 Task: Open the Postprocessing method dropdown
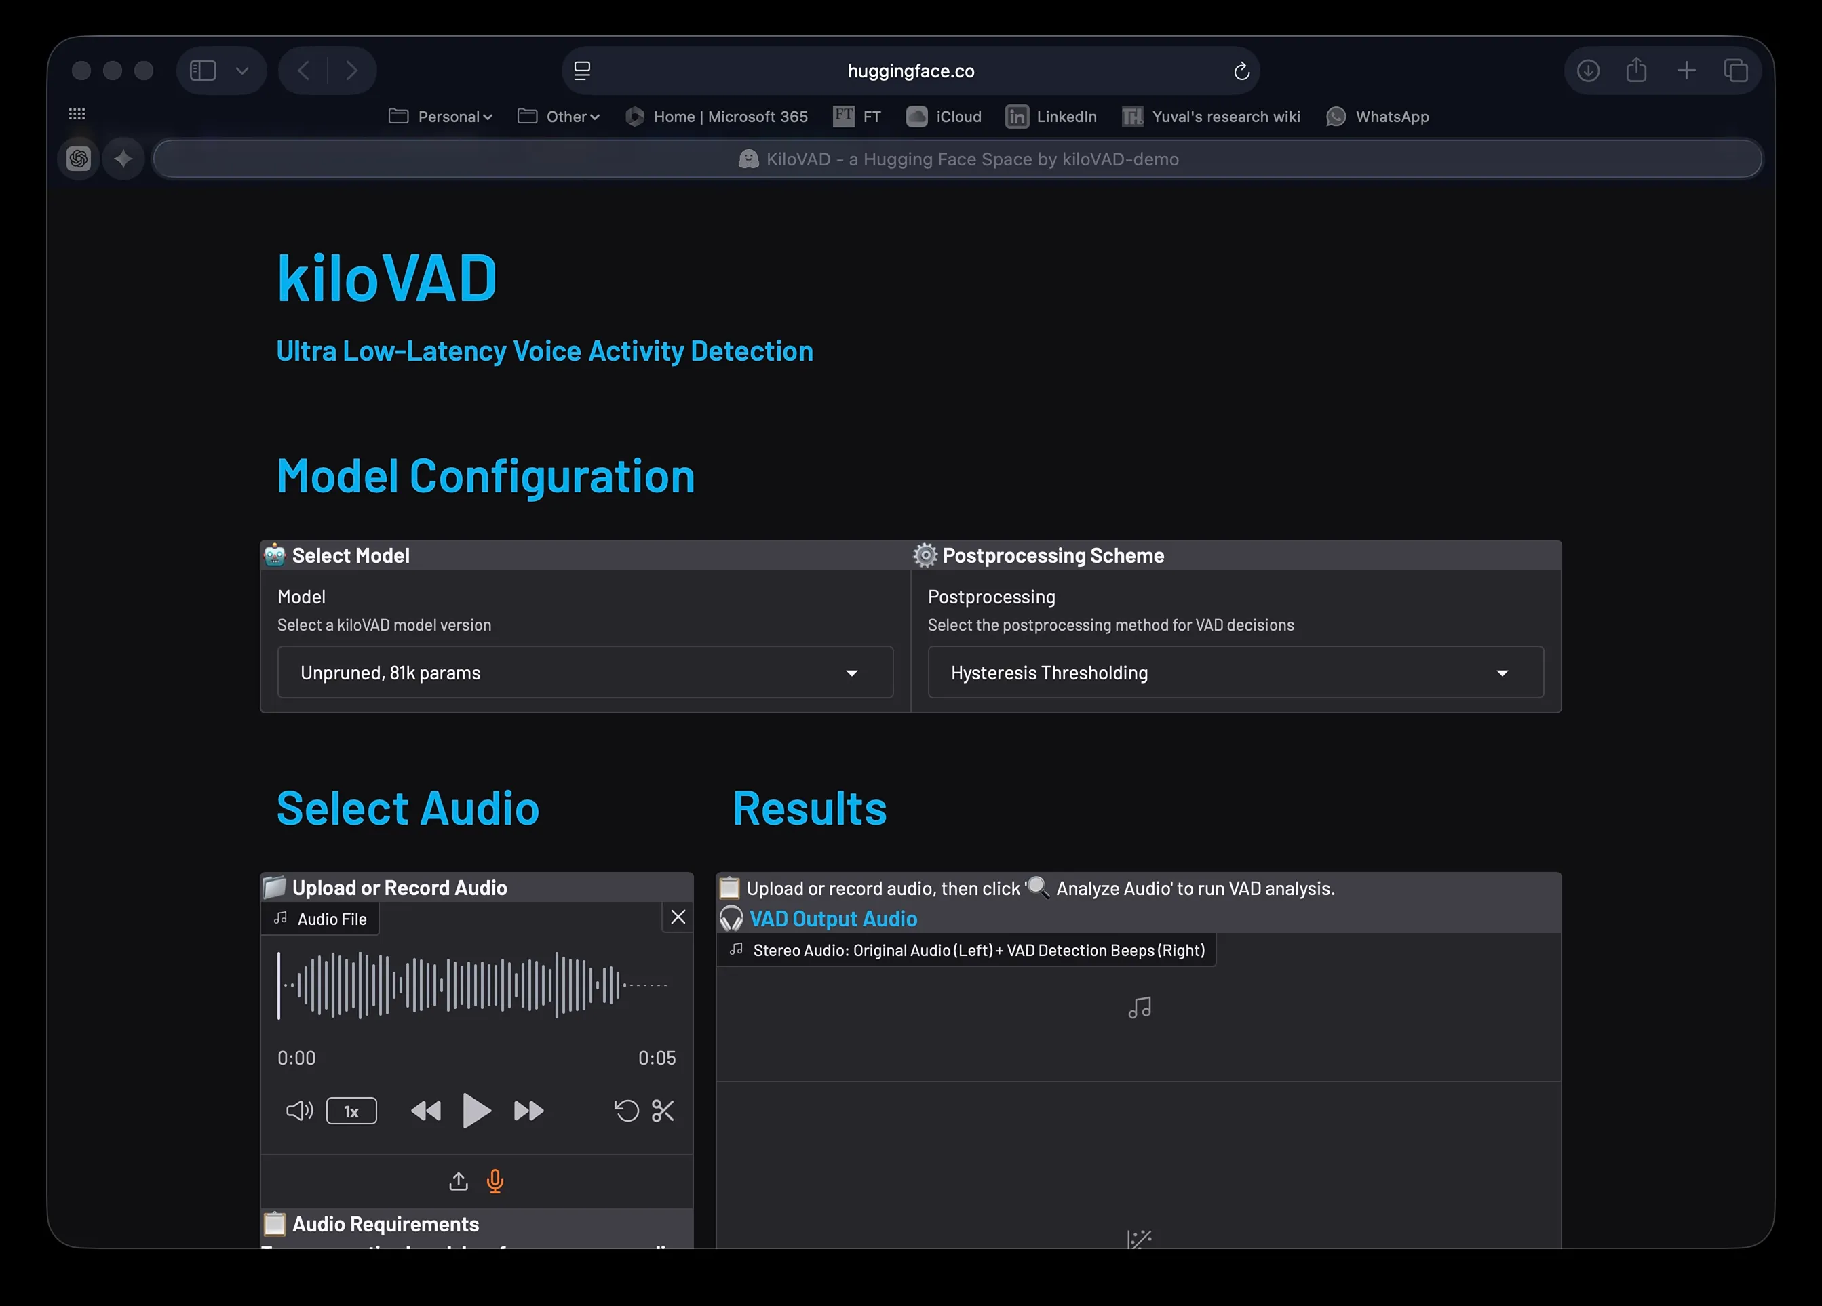pyautogui.click(x=1235, y=672)
